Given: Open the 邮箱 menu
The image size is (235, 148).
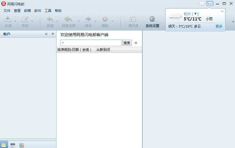Looking at the screenshot, I should pyautogui.click(x=27, y=11).
